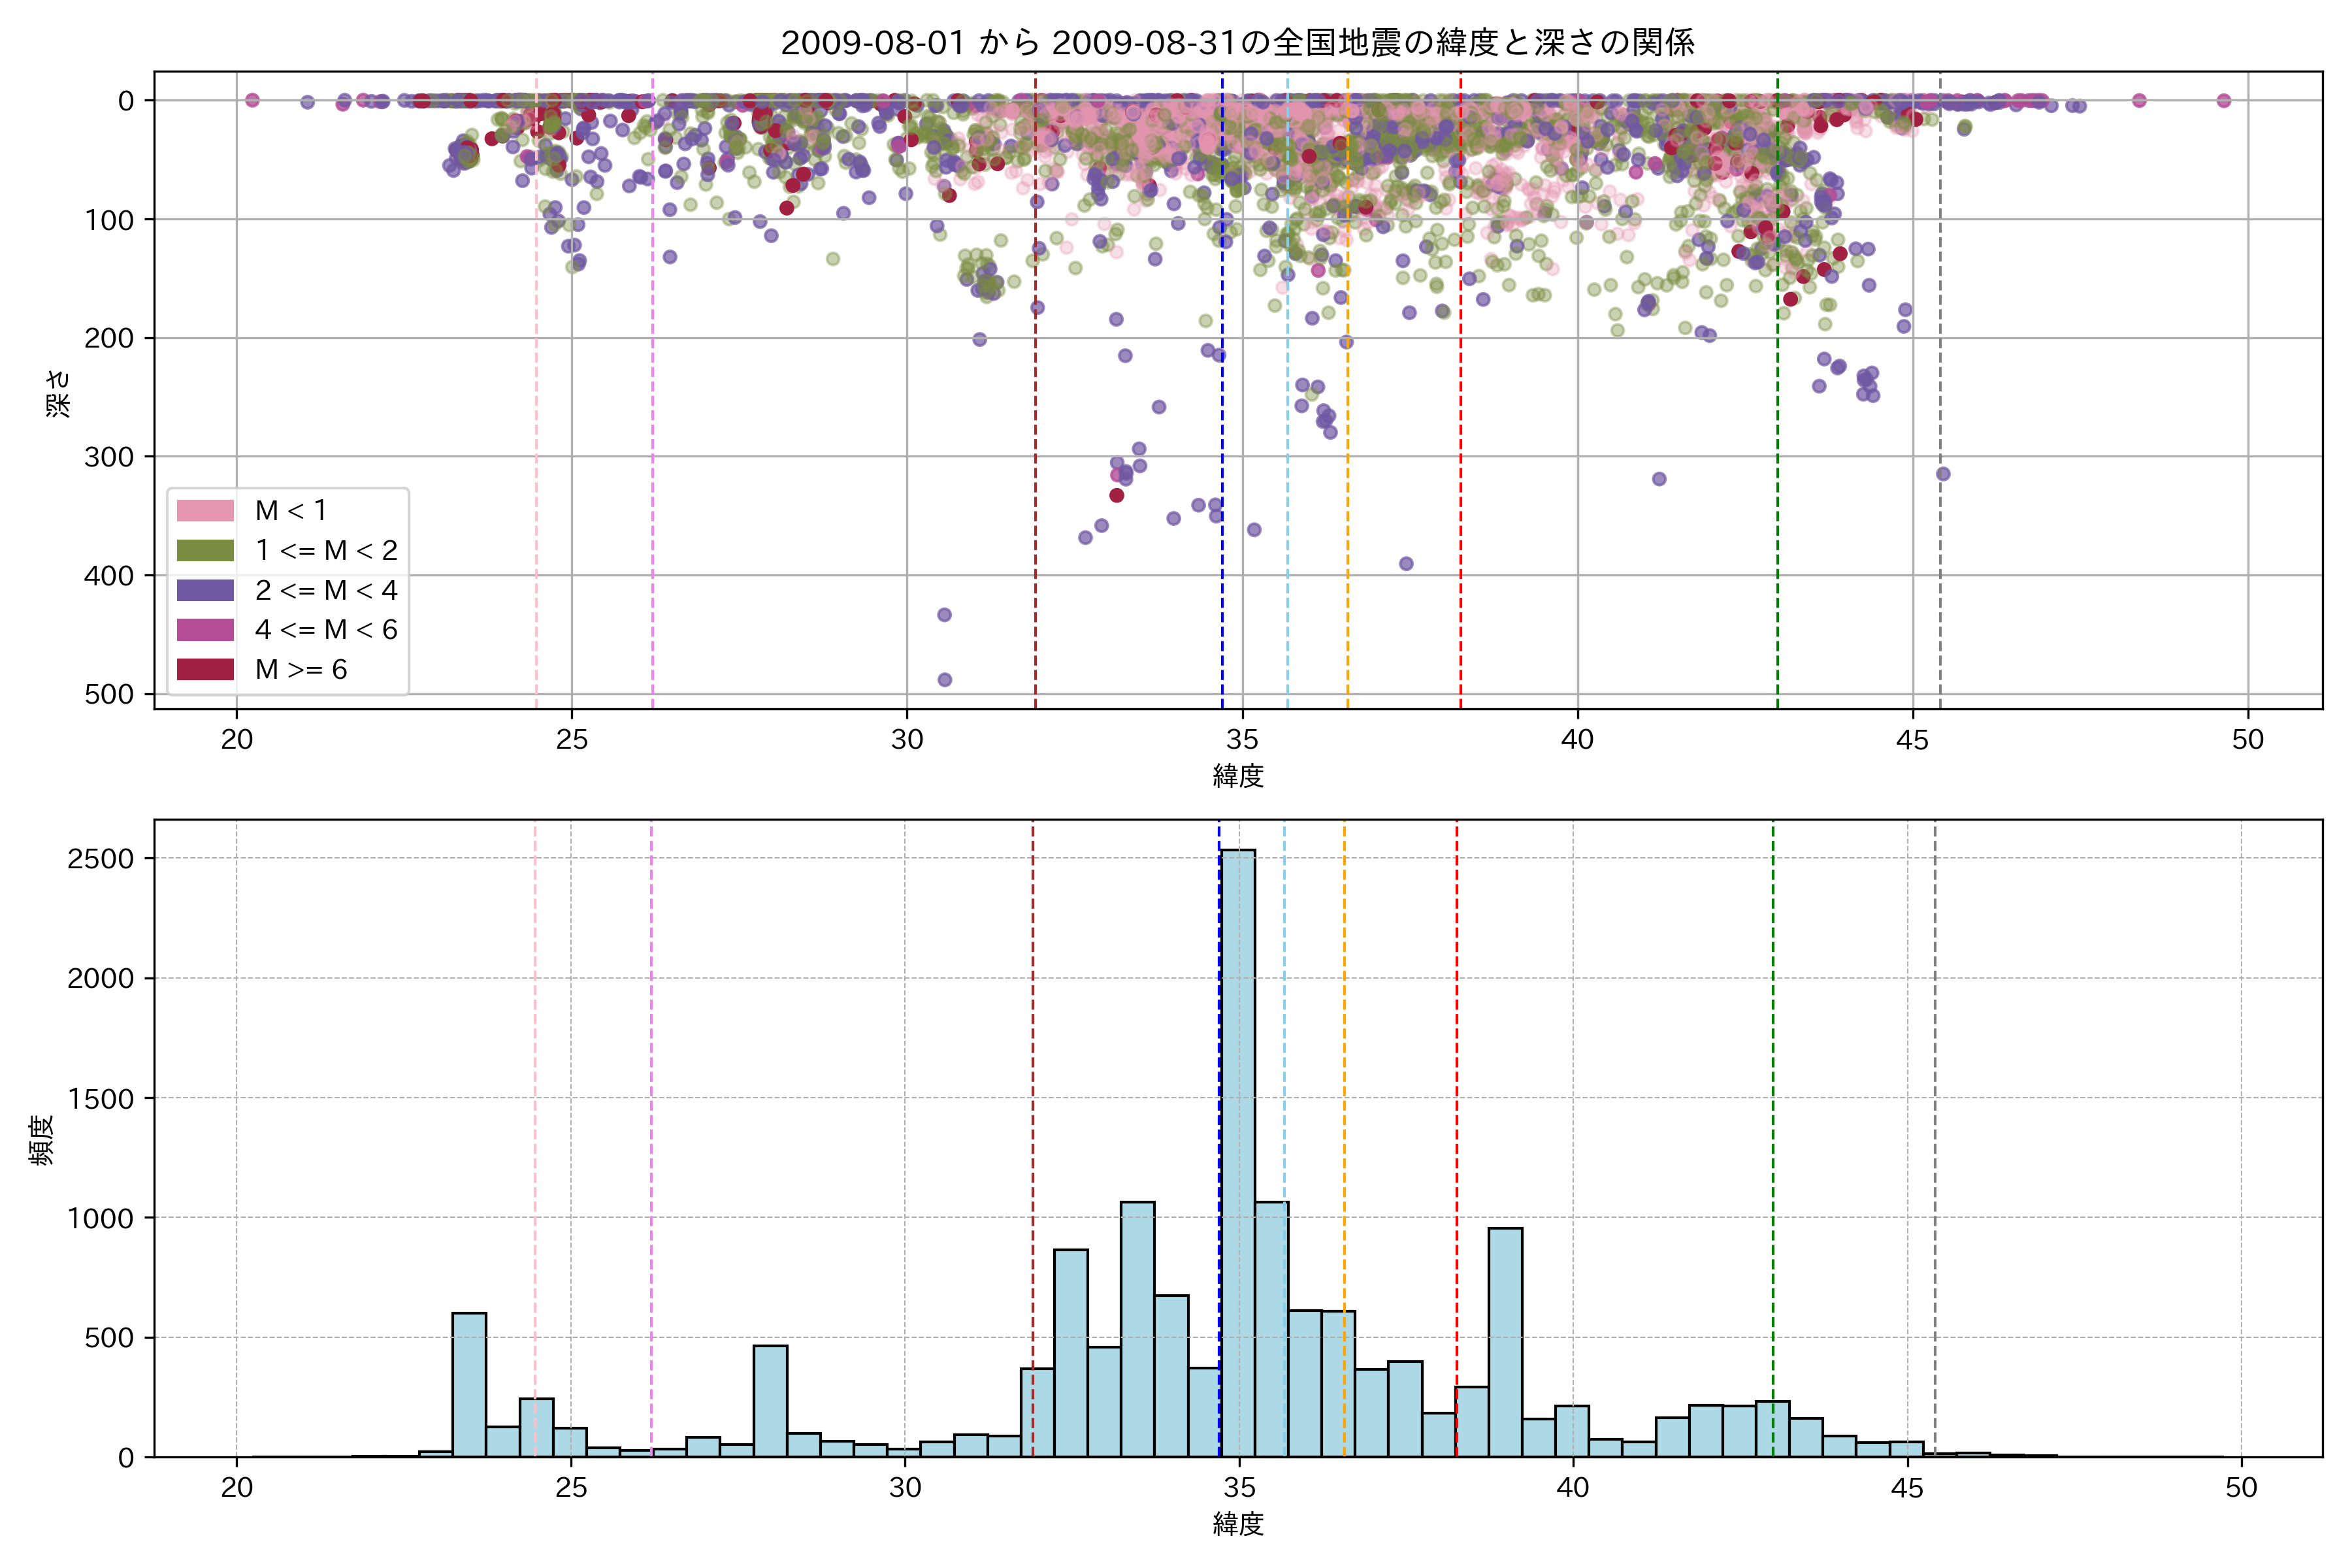The image size is (2352, 1568).
Task: Click the chart title text at top
Action: point(1237,43)
